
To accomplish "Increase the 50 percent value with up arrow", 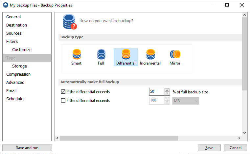I will click(x=167, y=90).
